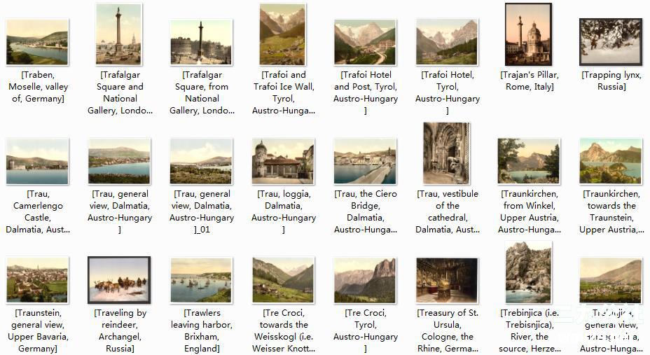Select Traveling by reindeer, Archangel image
The image size is (650, 355).
pos(119,280)
